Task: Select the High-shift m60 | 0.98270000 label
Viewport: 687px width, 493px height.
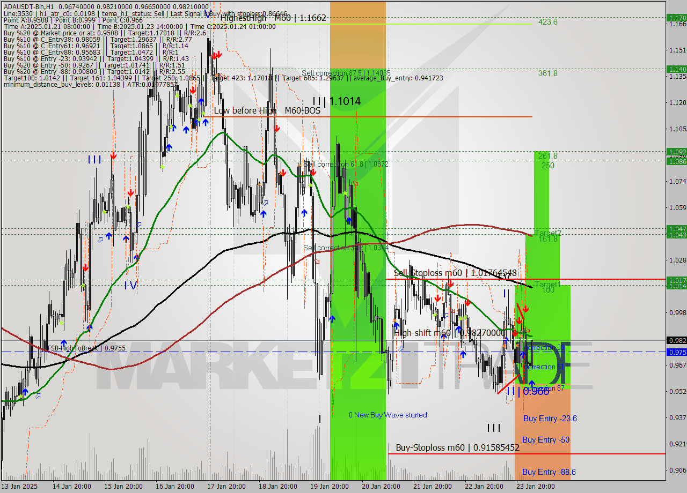Action: pos(450,333)
